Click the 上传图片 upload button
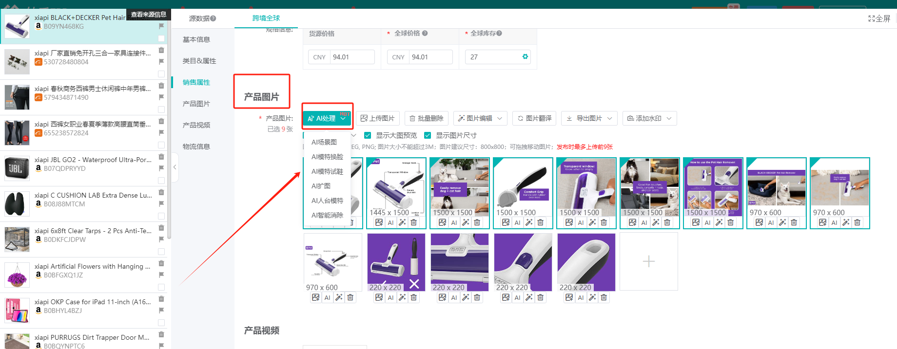The width and height of the screenshot is (897, 349). point(377,118)
